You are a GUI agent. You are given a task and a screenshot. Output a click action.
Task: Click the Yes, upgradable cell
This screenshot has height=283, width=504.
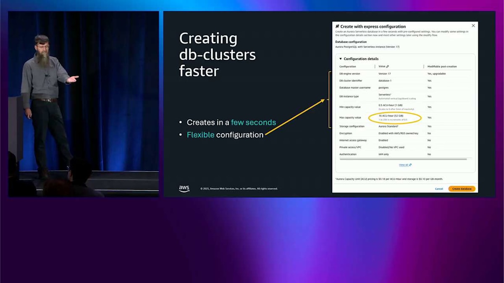click(x=437, y=73)
